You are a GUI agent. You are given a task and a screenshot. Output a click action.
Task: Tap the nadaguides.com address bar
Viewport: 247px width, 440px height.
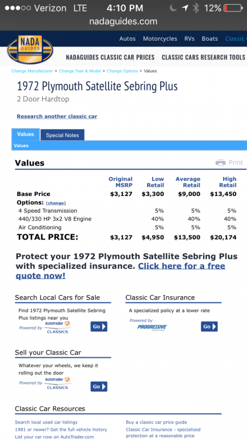coord(124,21)
